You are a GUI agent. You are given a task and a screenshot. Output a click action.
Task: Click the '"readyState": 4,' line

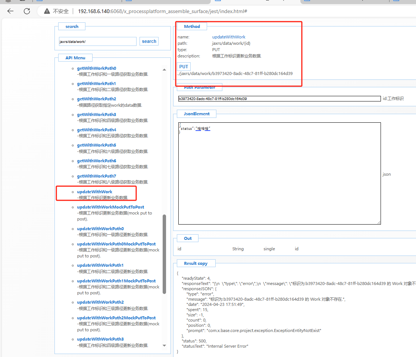tap(196, 279)
